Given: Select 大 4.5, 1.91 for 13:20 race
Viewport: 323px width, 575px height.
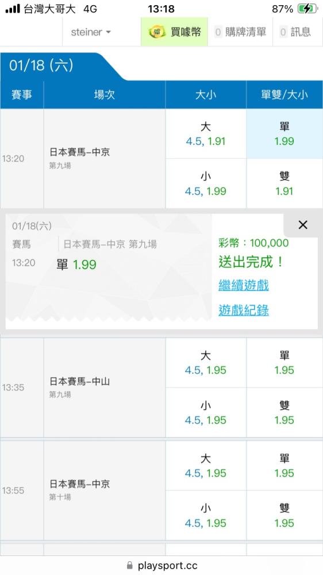Looking at the screenshot, I should [206, 134].
